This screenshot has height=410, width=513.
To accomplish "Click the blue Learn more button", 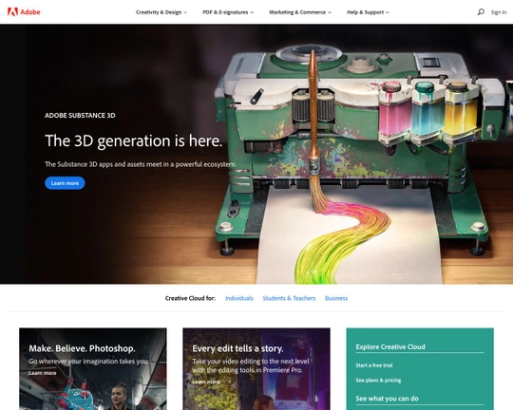I will coord(65,183).
